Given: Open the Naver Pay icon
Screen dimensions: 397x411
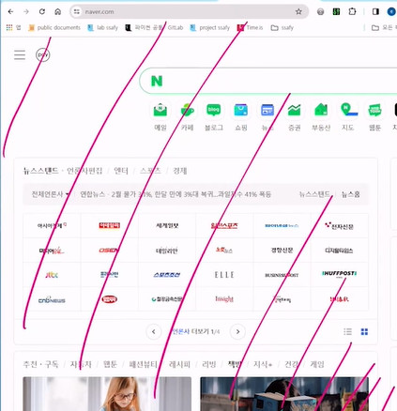Looking at the screenshot, I should (x=42, y=55).
